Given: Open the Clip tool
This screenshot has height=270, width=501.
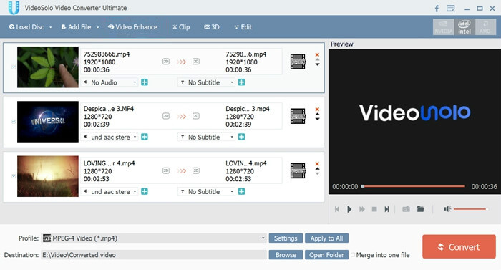Looking at the screenshot, I should 181,27.
